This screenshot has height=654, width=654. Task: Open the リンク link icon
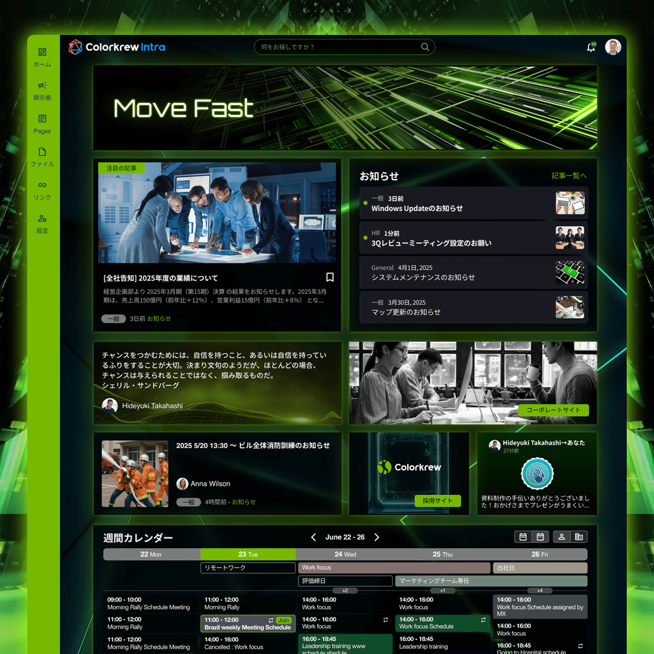pyautogui.click(x=42, y=185)
